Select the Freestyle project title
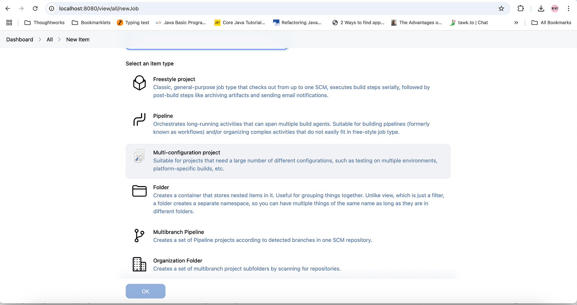Screen dimensions: 577x305 [174, 79]
